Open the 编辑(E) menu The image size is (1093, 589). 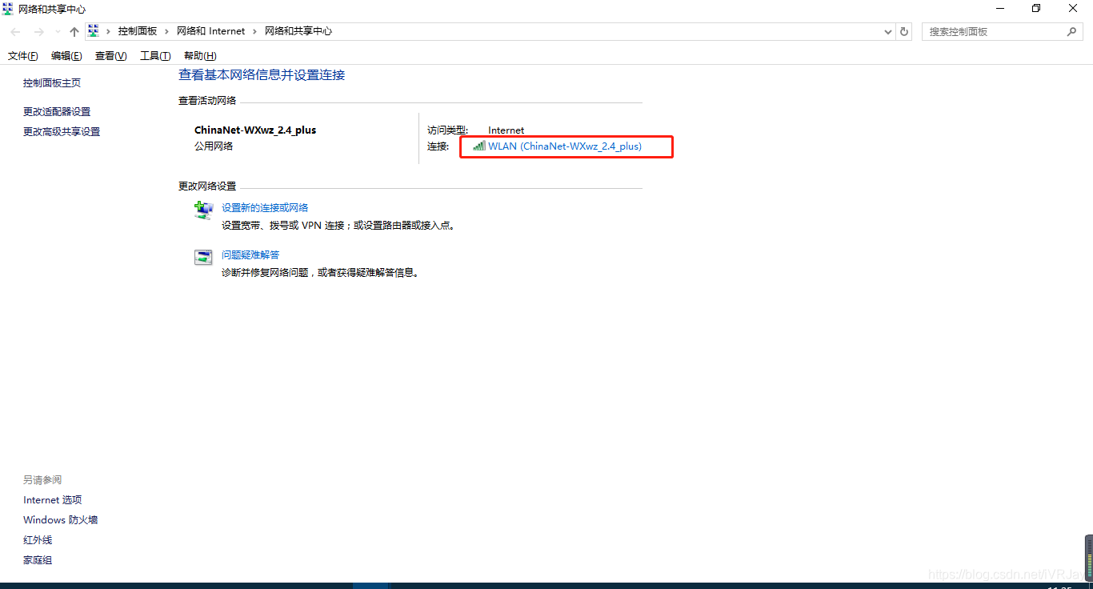(x=66, y=55)
